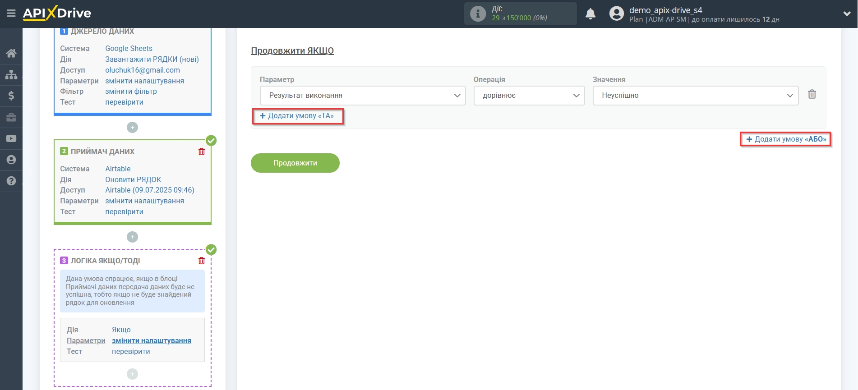Image resolution: width=858 pixels, height=390 pixels.
Task: Open 'Airtable (09.07.2025 09:46)' access link
Action: (150, 190)
